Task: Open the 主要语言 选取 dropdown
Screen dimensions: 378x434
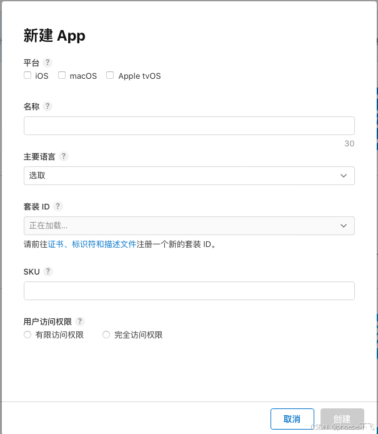Action: click(189, 176)
